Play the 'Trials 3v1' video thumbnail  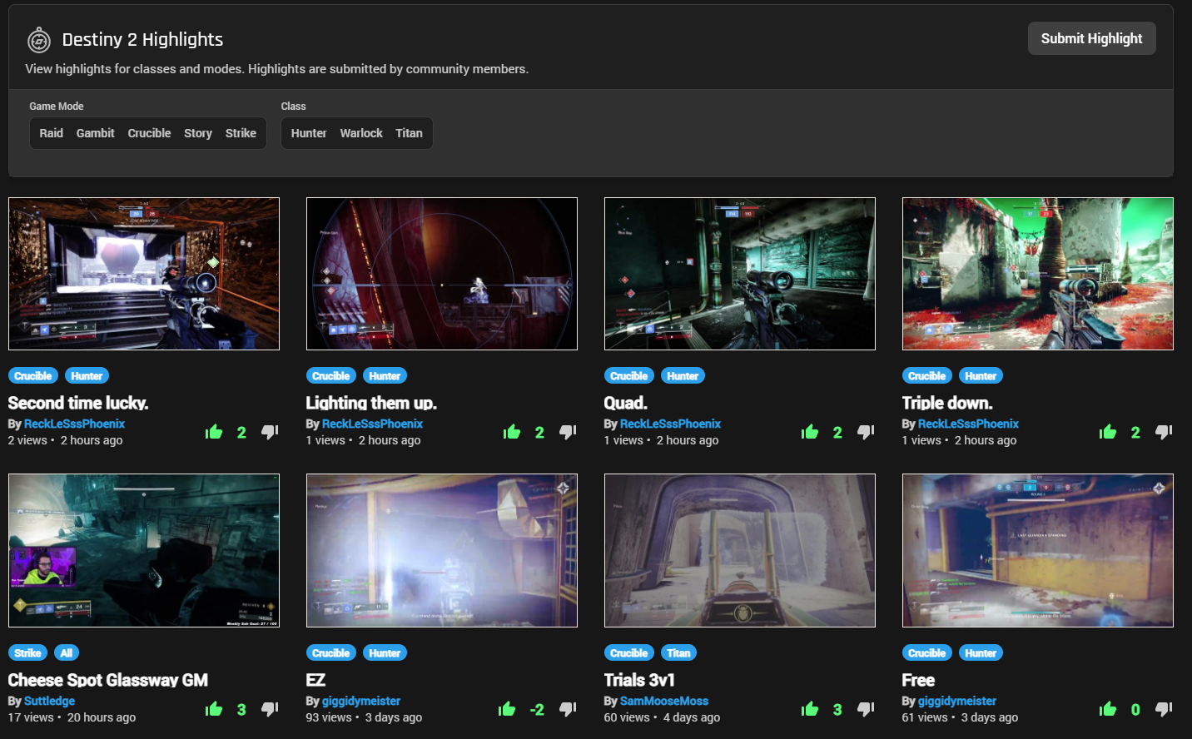740,551
